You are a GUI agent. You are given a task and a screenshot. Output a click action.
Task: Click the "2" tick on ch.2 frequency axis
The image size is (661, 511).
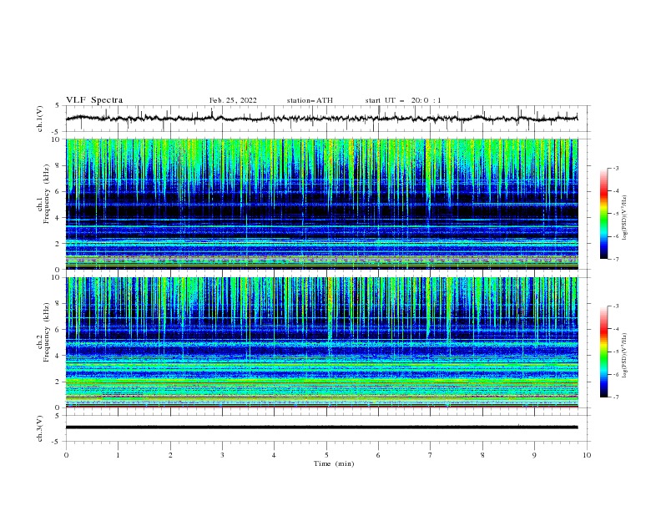pos(59,382)
